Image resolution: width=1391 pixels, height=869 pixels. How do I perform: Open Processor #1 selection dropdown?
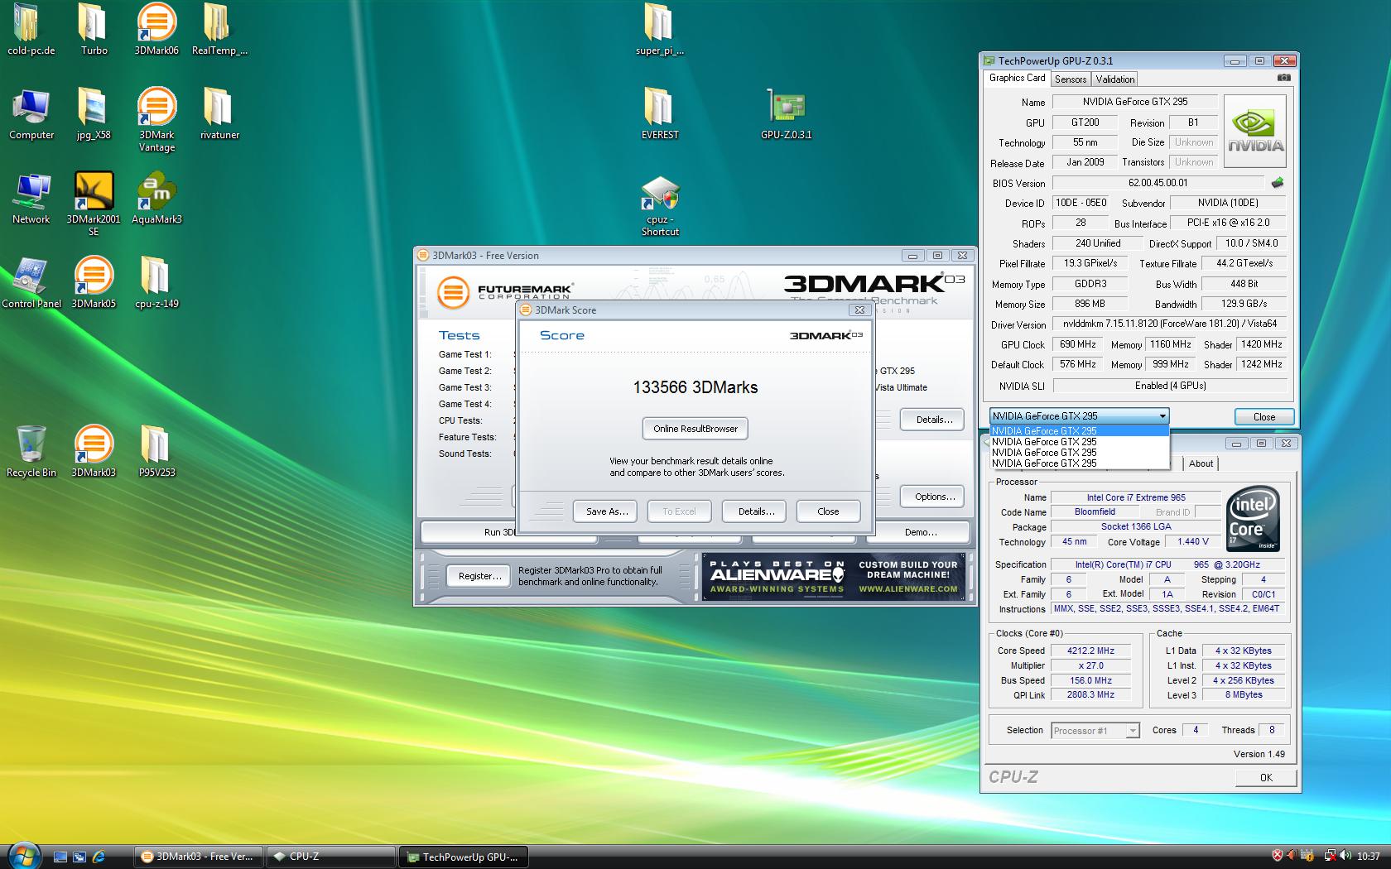[x=1095, y=731]
